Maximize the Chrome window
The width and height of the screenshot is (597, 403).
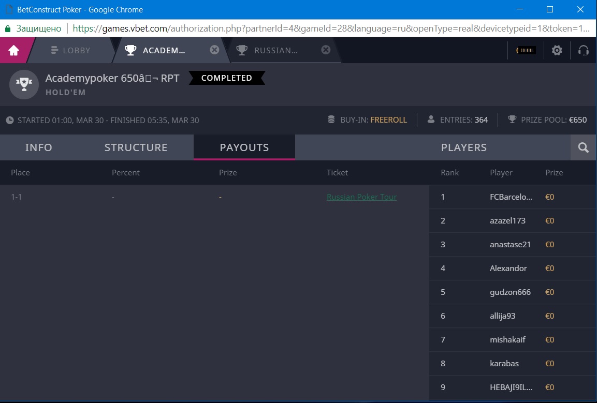[550, 9]
